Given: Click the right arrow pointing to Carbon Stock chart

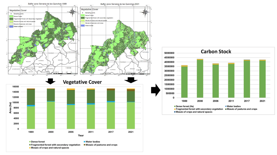Looking at the screenshot, I should click(x=156, y=91).
